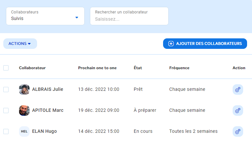
Task: Click APITOLE Marc's profile photo
Action: click(x=24, y=111)
